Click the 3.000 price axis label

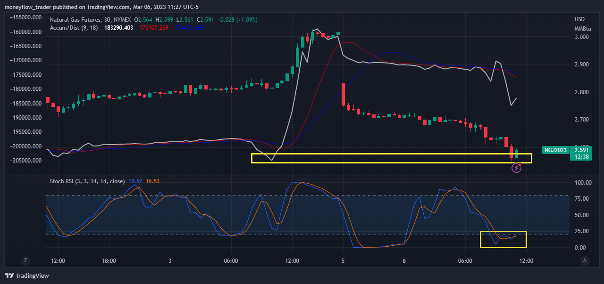coord(581,37)
